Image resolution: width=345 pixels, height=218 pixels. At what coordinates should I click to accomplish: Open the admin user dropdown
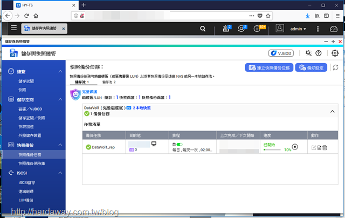pyautogui.click(x=298, y=29)
